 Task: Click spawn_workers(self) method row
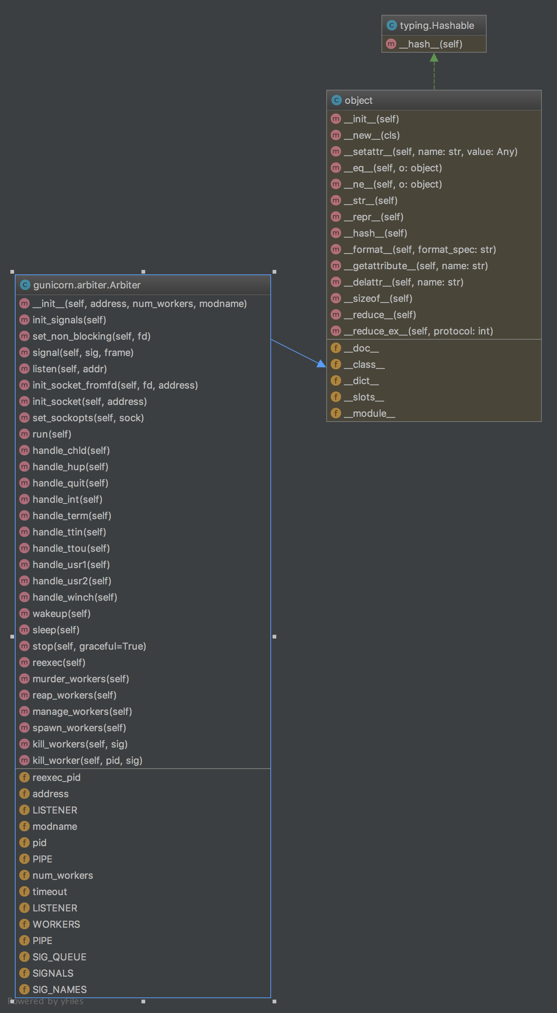tap(143, 727)
